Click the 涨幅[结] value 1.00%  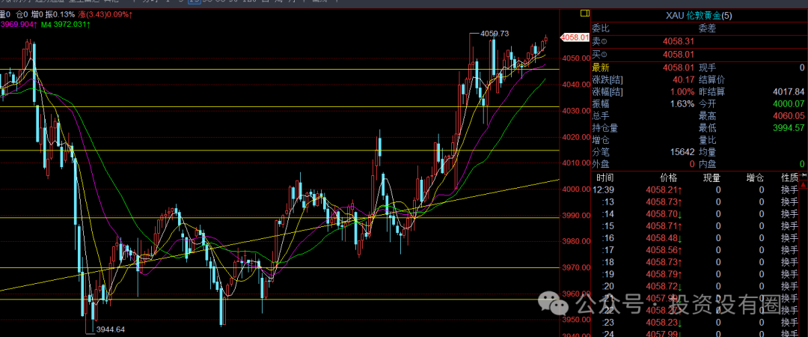[682, 92]
